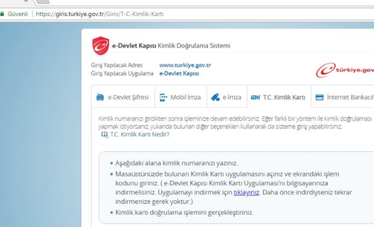The height and width of the screenshot is (227, 374).
Task: Click the Giriş Yapılacak Adres label
Action: (x=117, y=65)
